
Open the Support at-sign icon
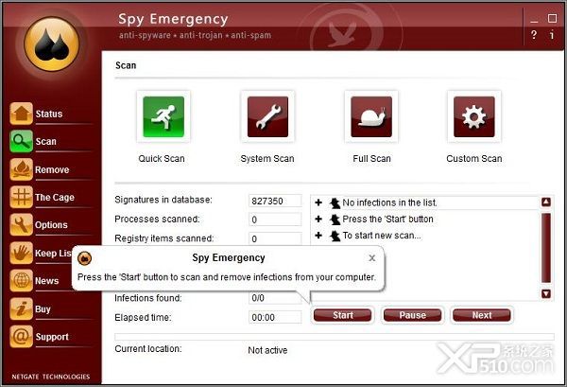tap(22, 336)
